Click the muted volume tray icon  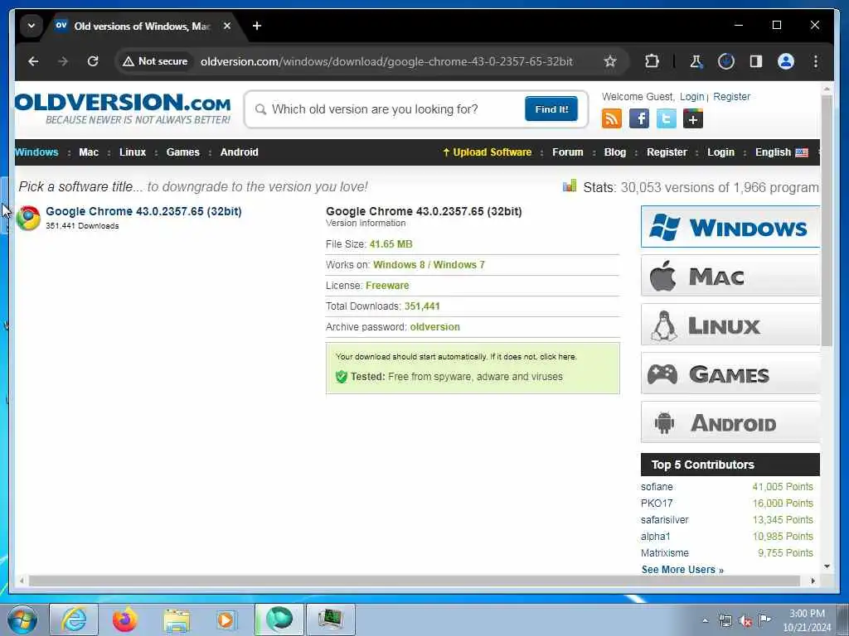point(745,621)
